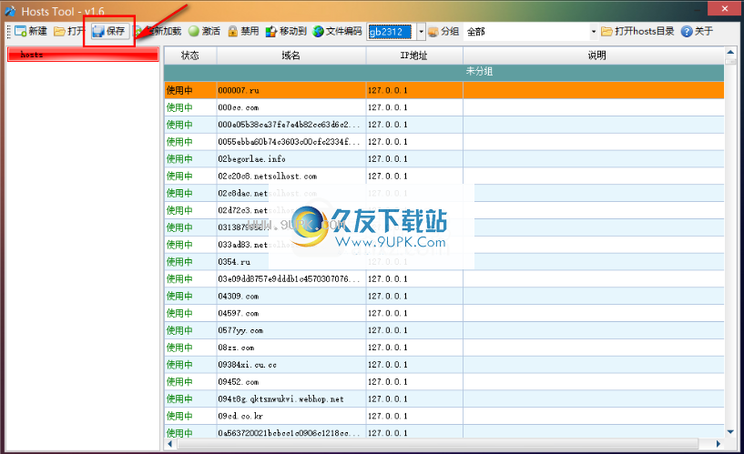Viewport: 744px width, 454px height.
Task: Click 使用中 status of 000cc.com row
Action: pos(179,107)
